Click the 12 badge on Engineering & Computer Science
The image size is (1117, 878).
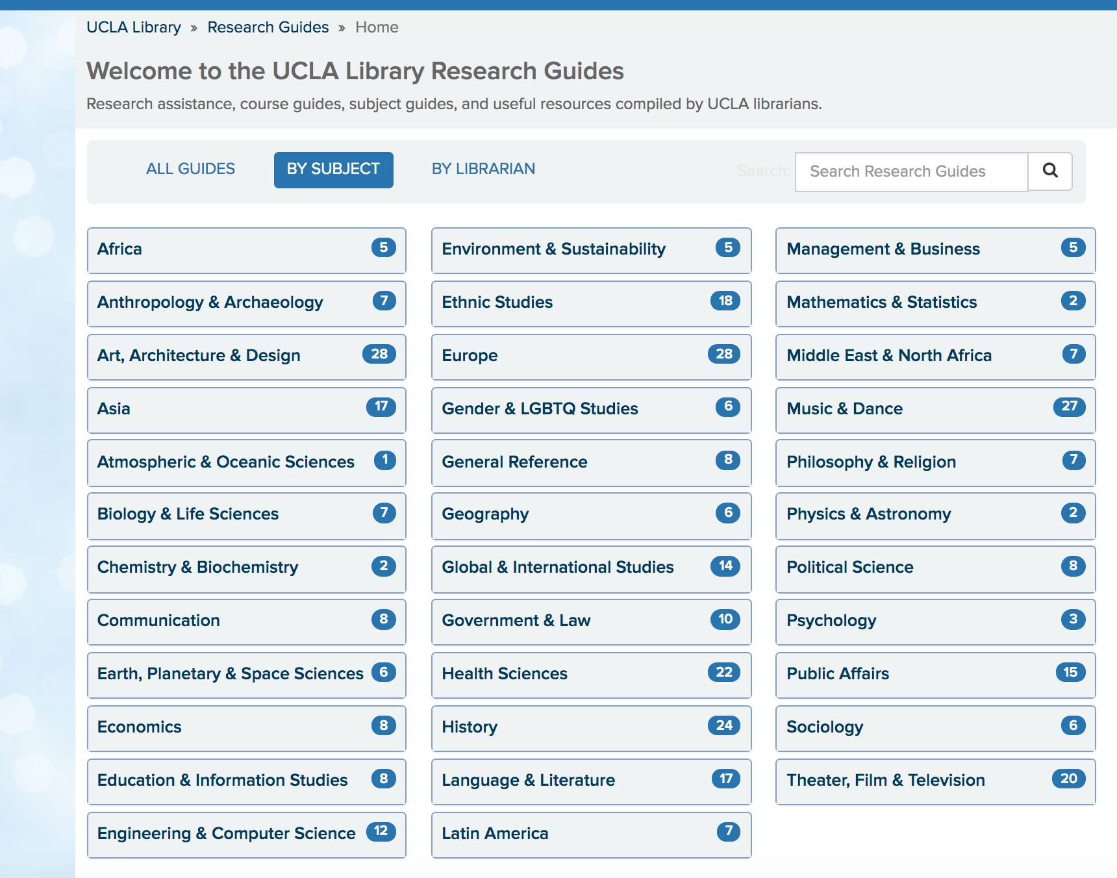pos(381,831)
